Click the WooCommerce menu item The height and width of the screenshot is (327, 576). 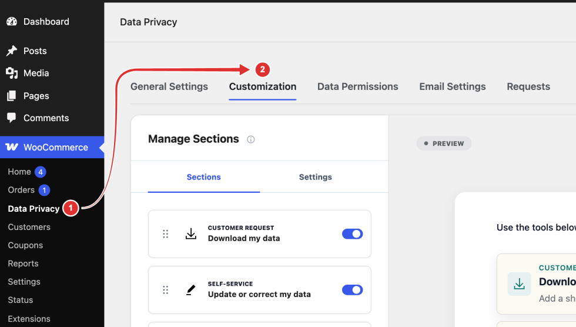[52, 148]
